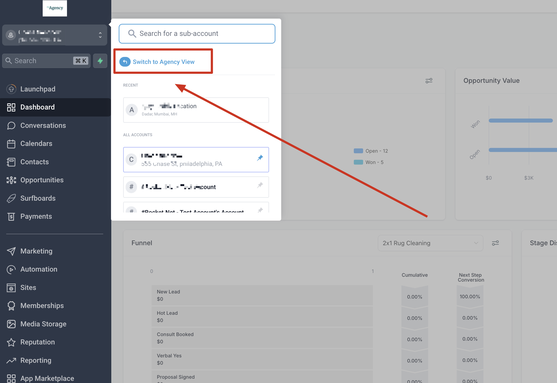Click the green lightning quick-actions icon
The width and height of the screenshot is (557, 383).
pos(100,61)
